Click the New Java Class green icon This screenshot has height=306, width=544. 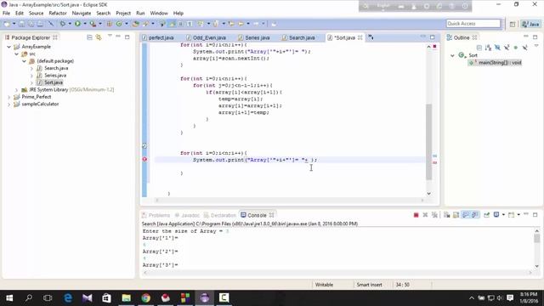(x=119, y=24)
